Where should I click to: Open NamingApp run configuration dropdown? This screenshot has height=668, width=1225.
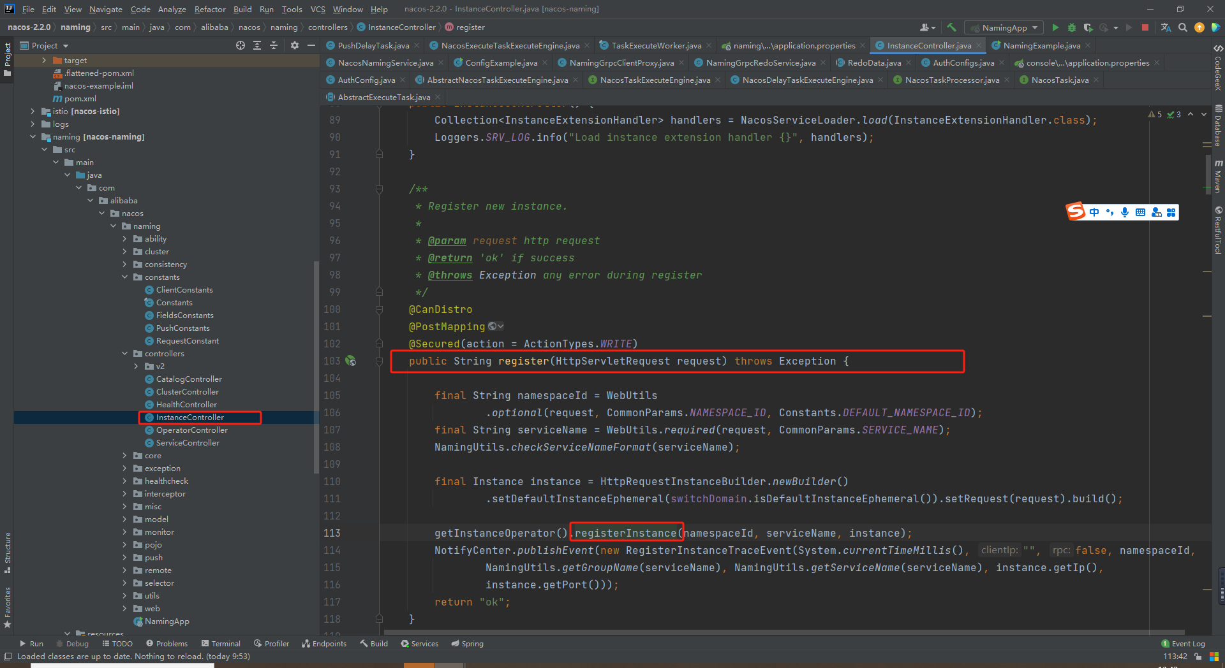[1004, 27]
